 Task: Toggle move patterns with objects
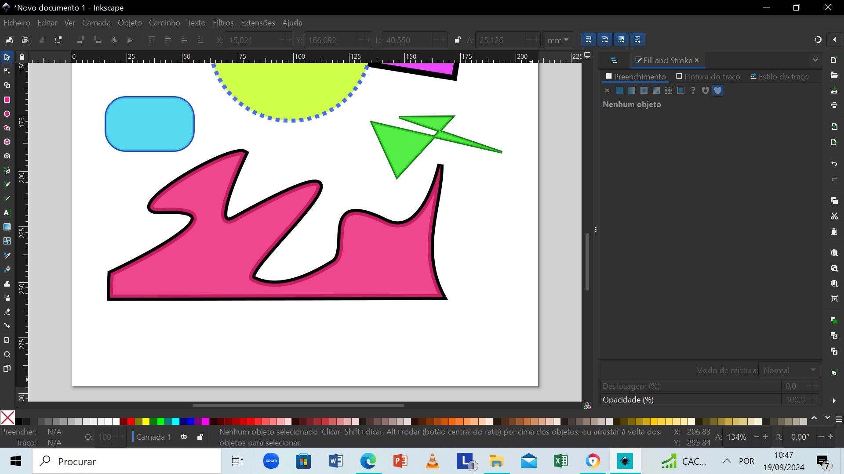(637, 39)
